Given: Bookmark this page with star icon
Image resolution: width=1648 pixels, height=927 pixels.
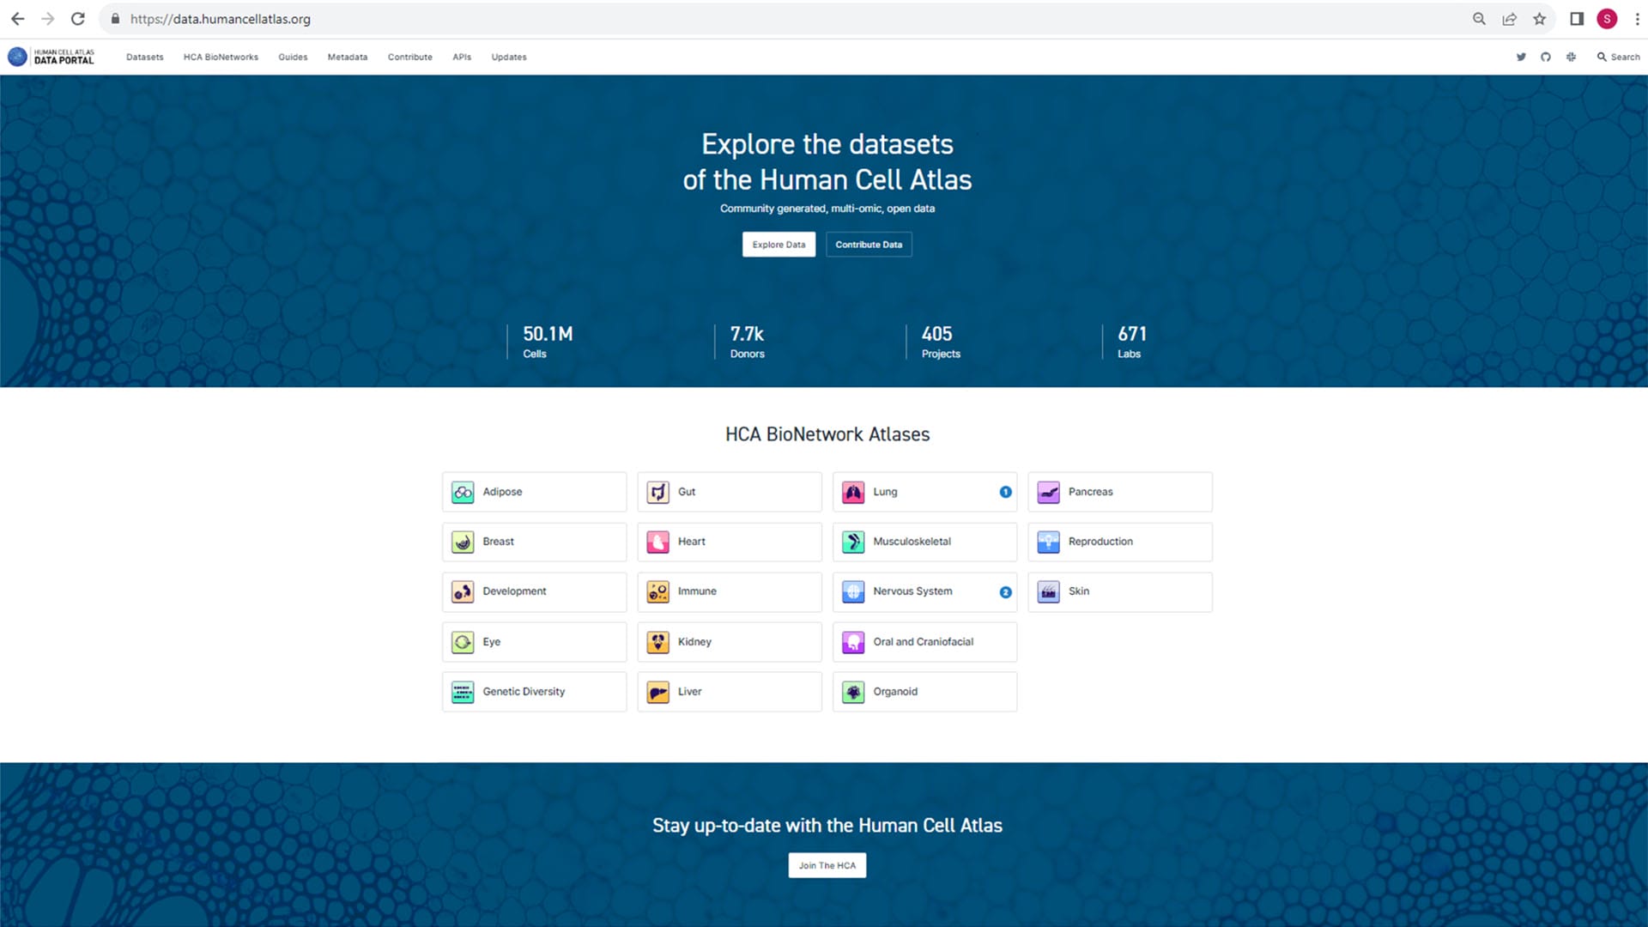Looking at the screenshot, I should (1540, 19).
